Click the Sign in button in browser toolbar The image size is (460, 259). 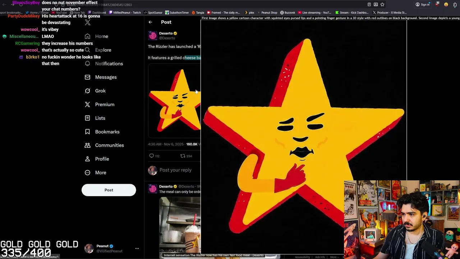coord(423,5)
